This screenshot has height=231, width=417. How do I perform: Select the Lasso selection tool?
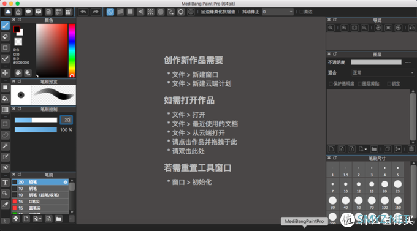click(6, 135)
